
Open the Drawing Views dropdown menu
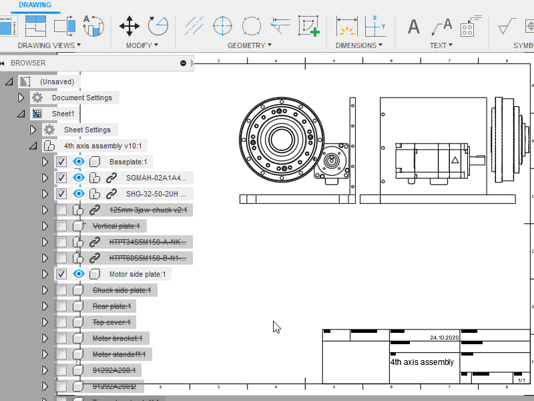tap(49, 45)
